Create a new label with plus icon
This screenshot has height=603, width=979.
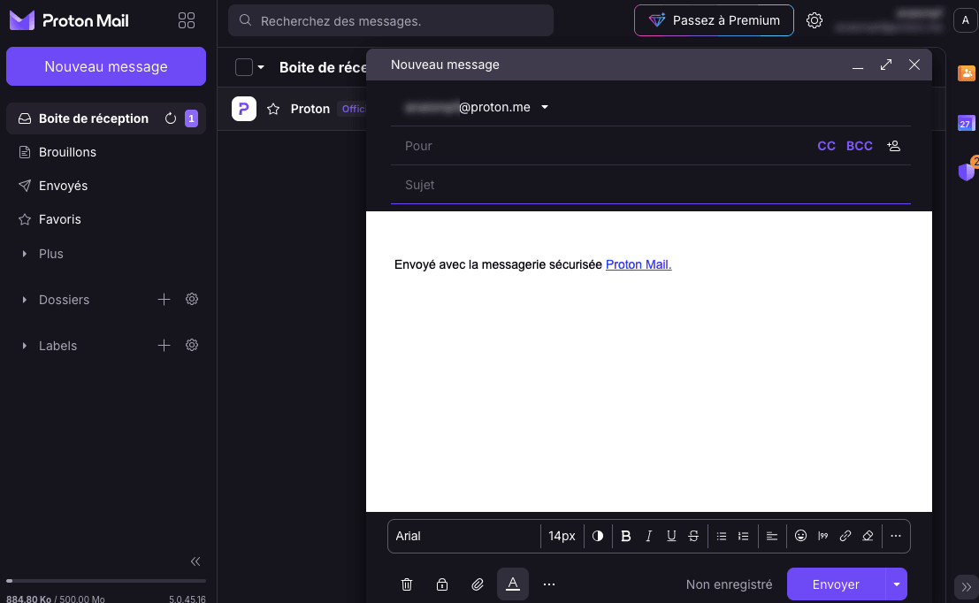tap(164, 345)
